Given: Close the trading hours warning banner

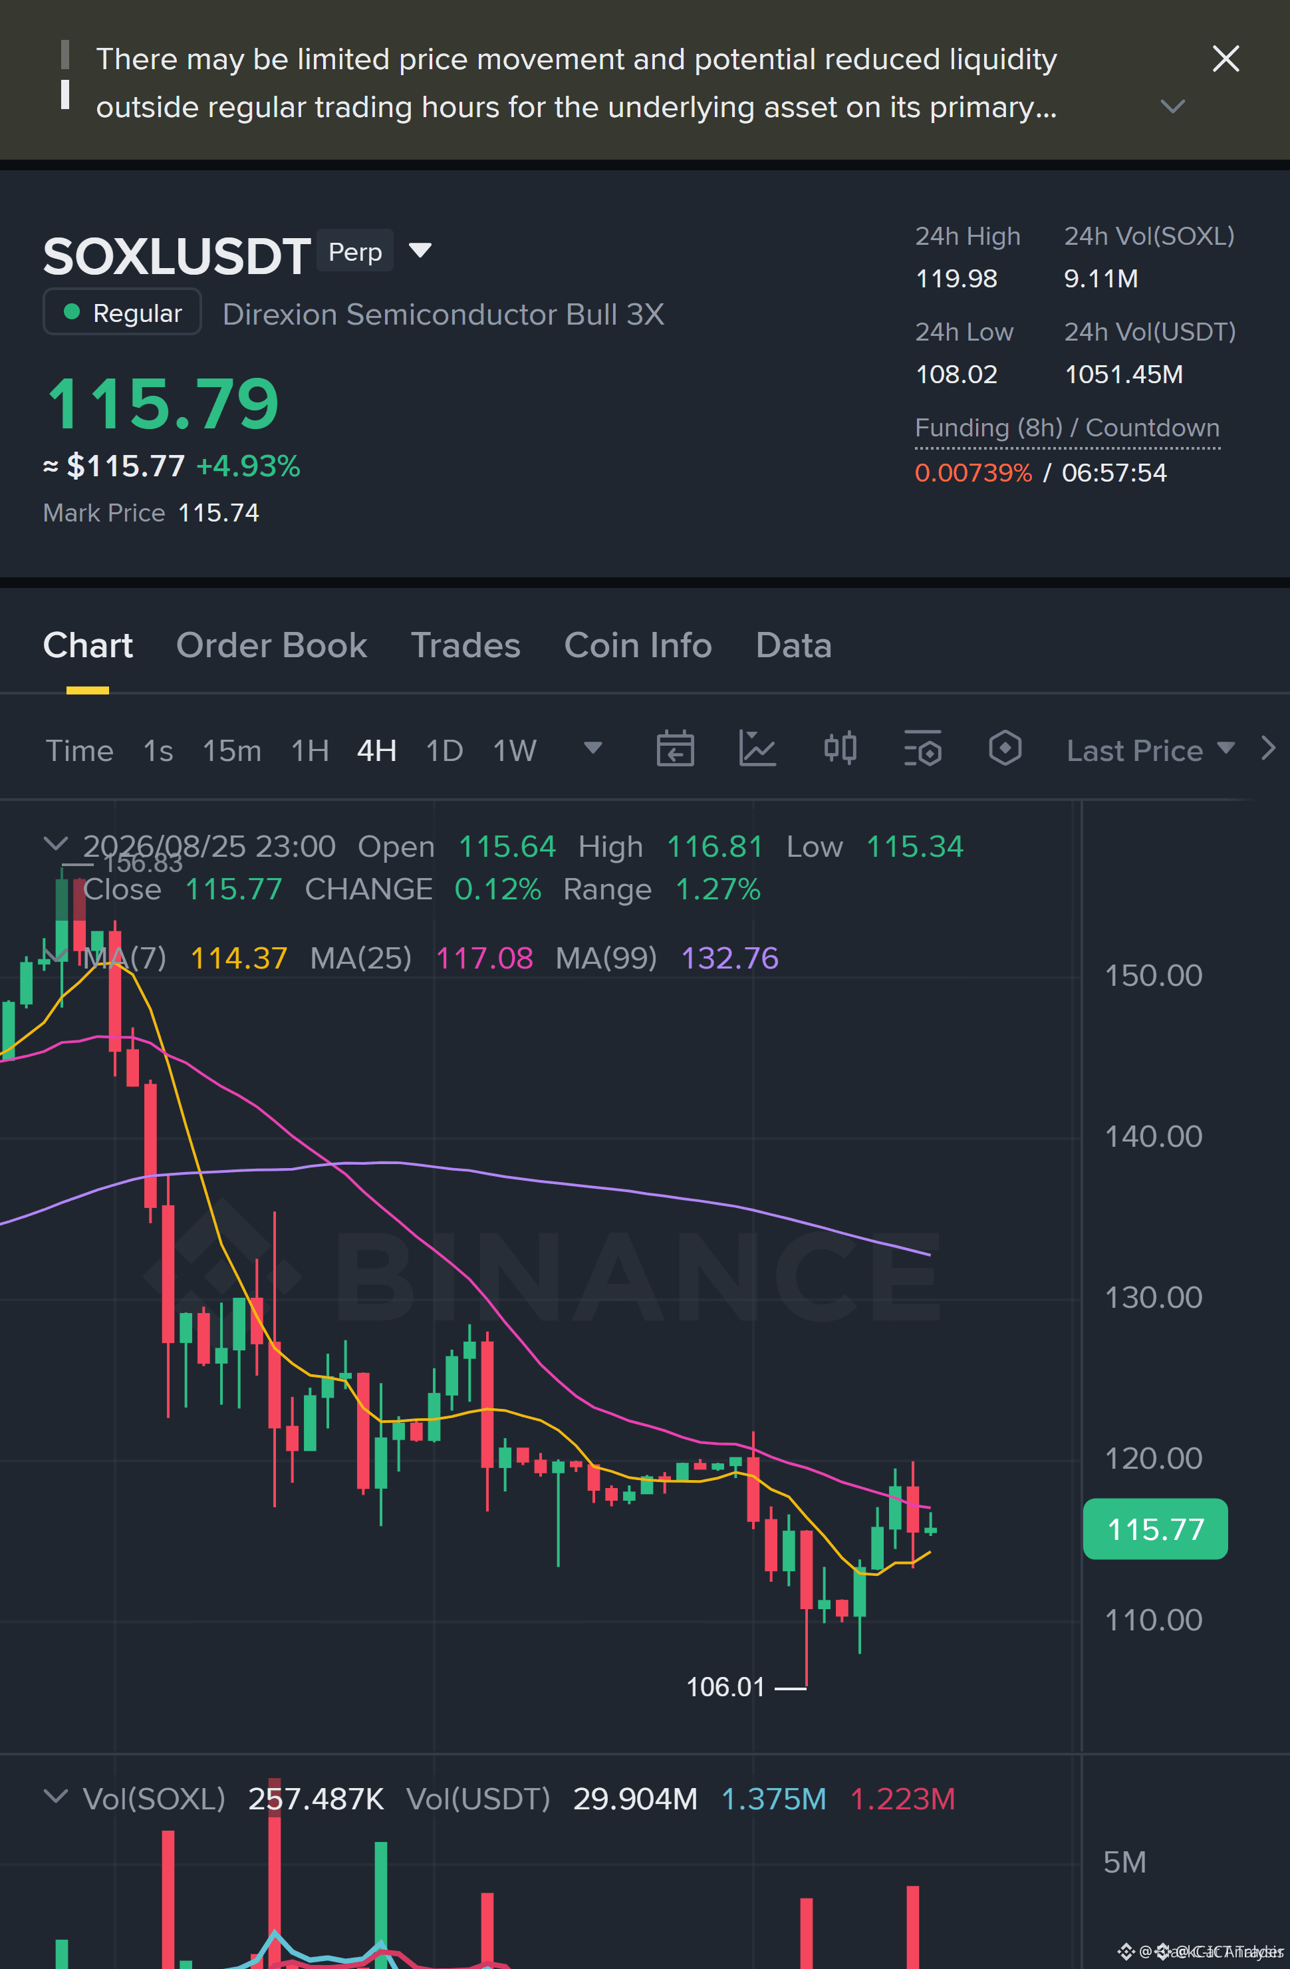Looking at the screenshot, I should [1225, 59].
